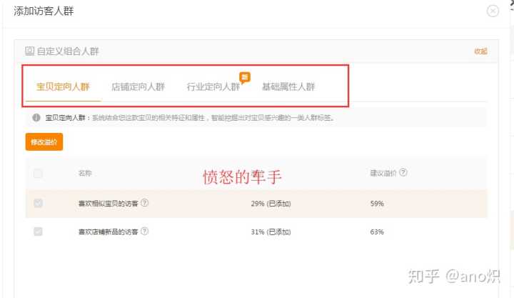Click the 名称 column header
The width and height of the screenshot is (514, 298).
coord(85,173)
